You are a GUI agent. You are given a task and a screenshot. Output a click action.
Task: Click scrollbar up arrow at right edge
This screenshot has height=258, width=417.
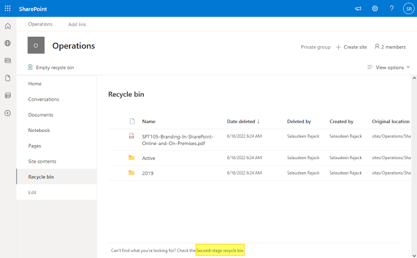[x=414, y=78]
